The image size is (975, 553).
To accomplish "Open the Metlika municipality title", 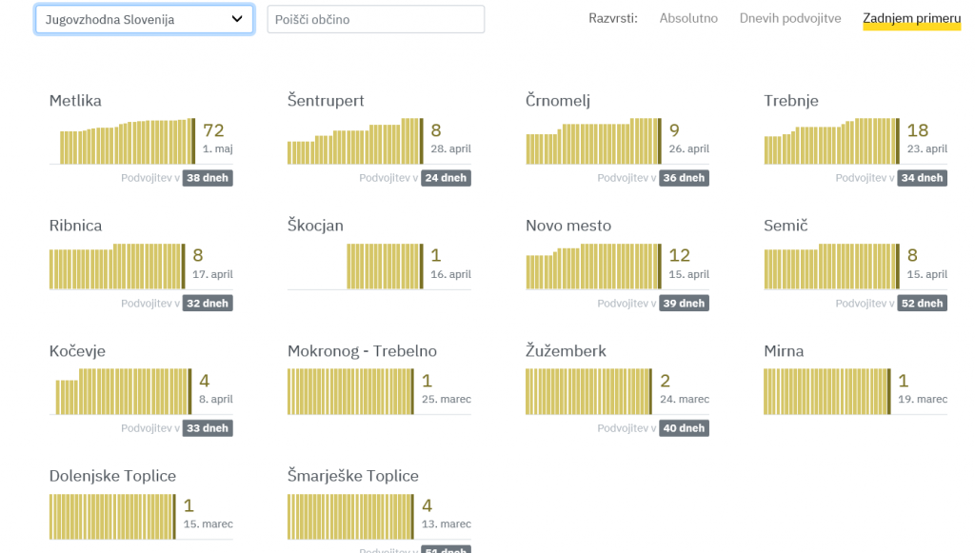I will pyautogui.click(x=75, y=101).
